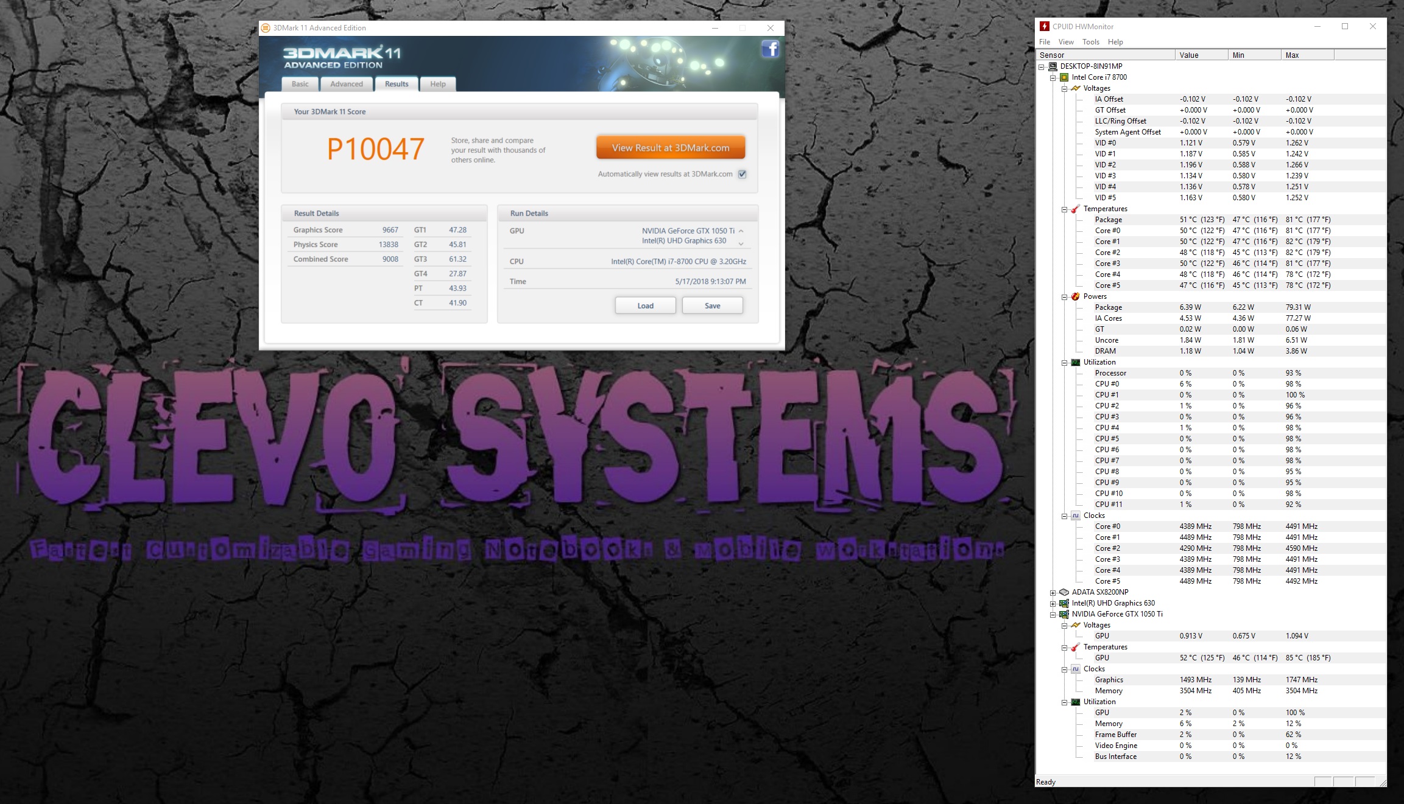
Task: Click the P10047 score text
Action: pos(375,149)
